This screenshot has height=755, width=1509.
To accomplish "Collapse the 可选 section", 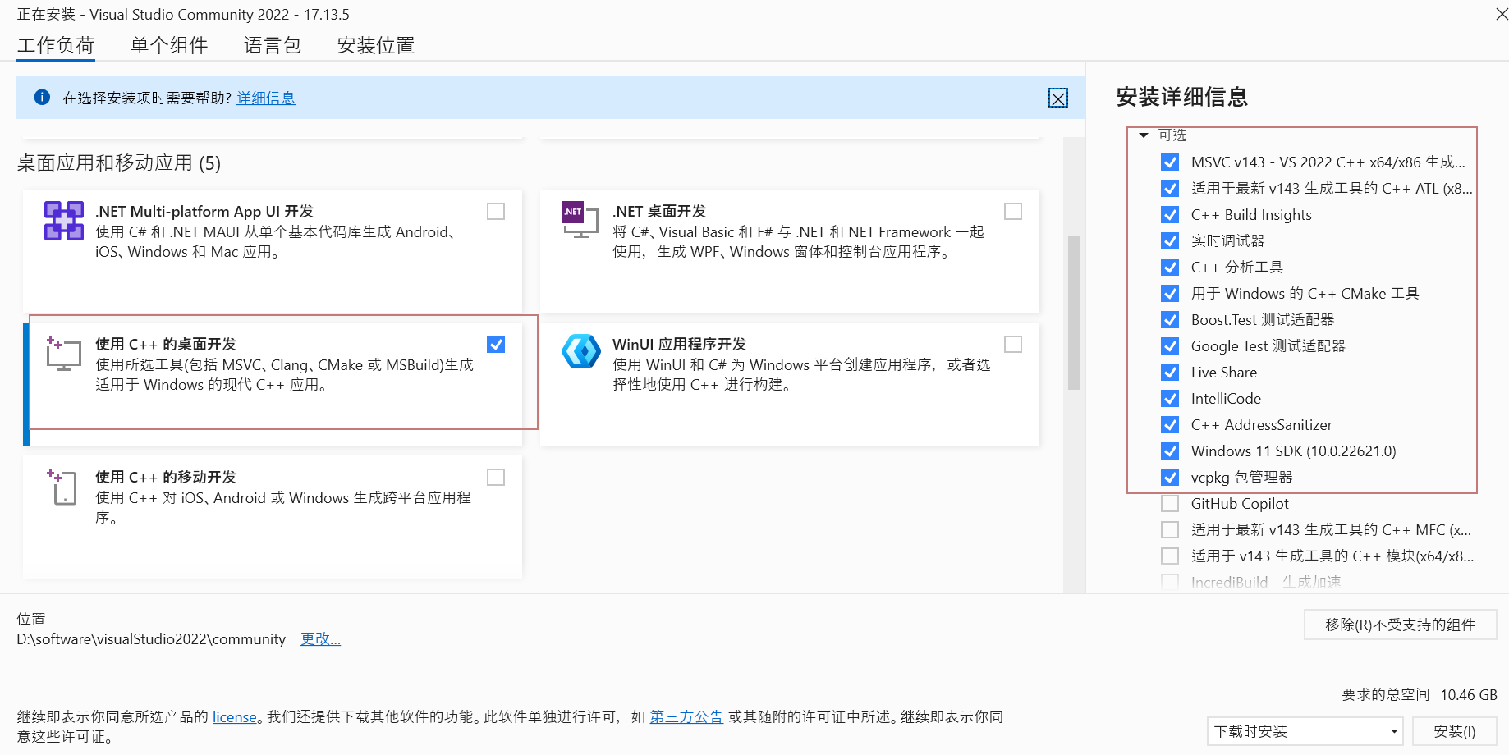I will [x=1144, y=135].
